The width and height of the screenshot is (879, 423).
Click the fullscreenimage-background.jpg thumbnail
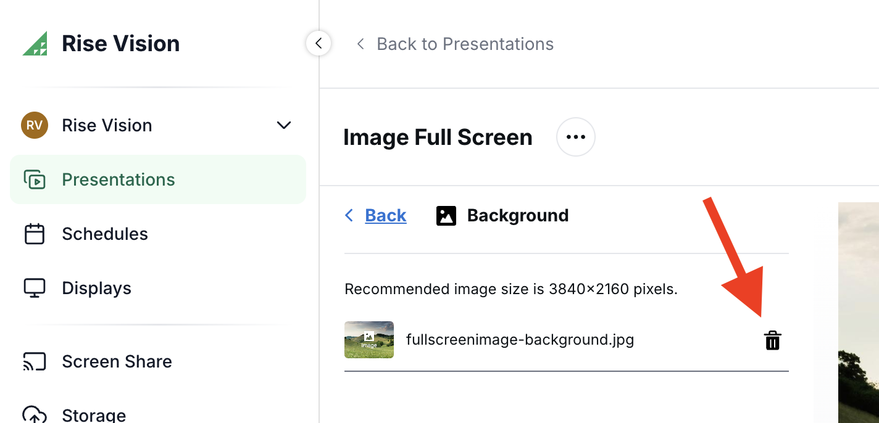[x=369, y=340]
